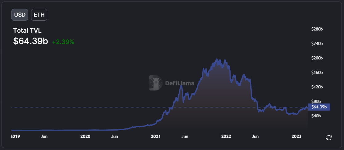The height and width of the screenshot is (150, 344).
Task: Click the $200b y-axis label
Action: (x=317, y=58)
